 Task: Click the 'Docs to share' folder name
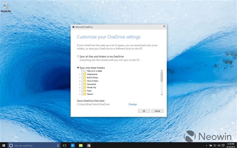point(92,81)
